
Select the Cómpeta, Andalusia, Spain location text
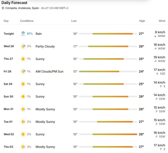point(22,8)
